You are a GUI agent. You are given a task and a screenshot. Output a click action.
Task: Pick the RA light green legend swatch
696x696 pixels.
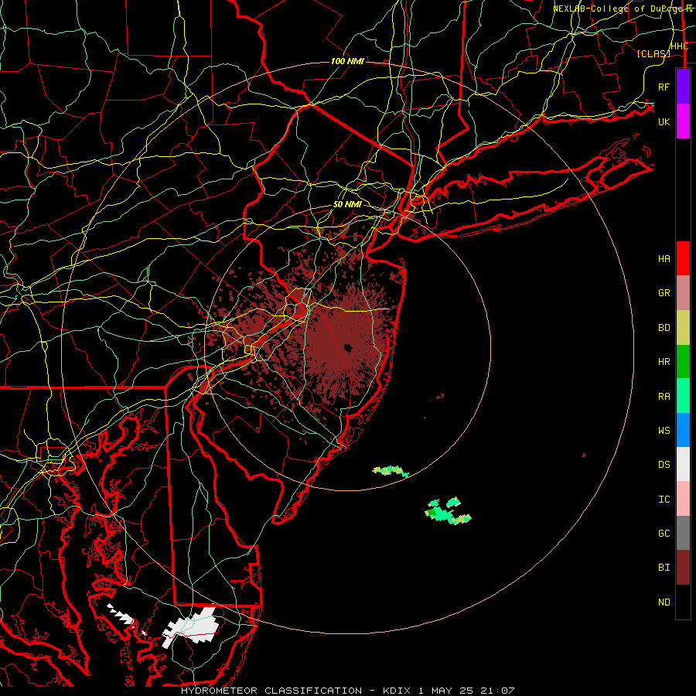pyautogui.click(x=683, y=396)
